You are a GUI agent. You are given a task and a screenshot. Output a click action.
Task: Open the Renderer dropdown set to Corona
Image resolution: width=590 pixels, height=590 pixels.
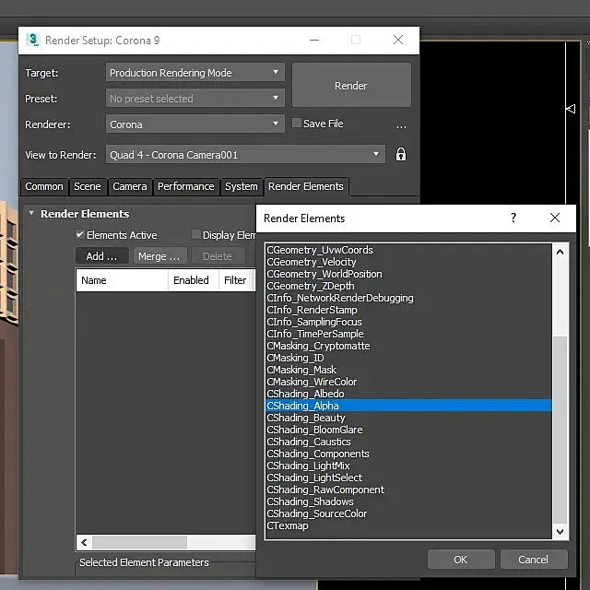pyautogui.click(x=195, y=124)
